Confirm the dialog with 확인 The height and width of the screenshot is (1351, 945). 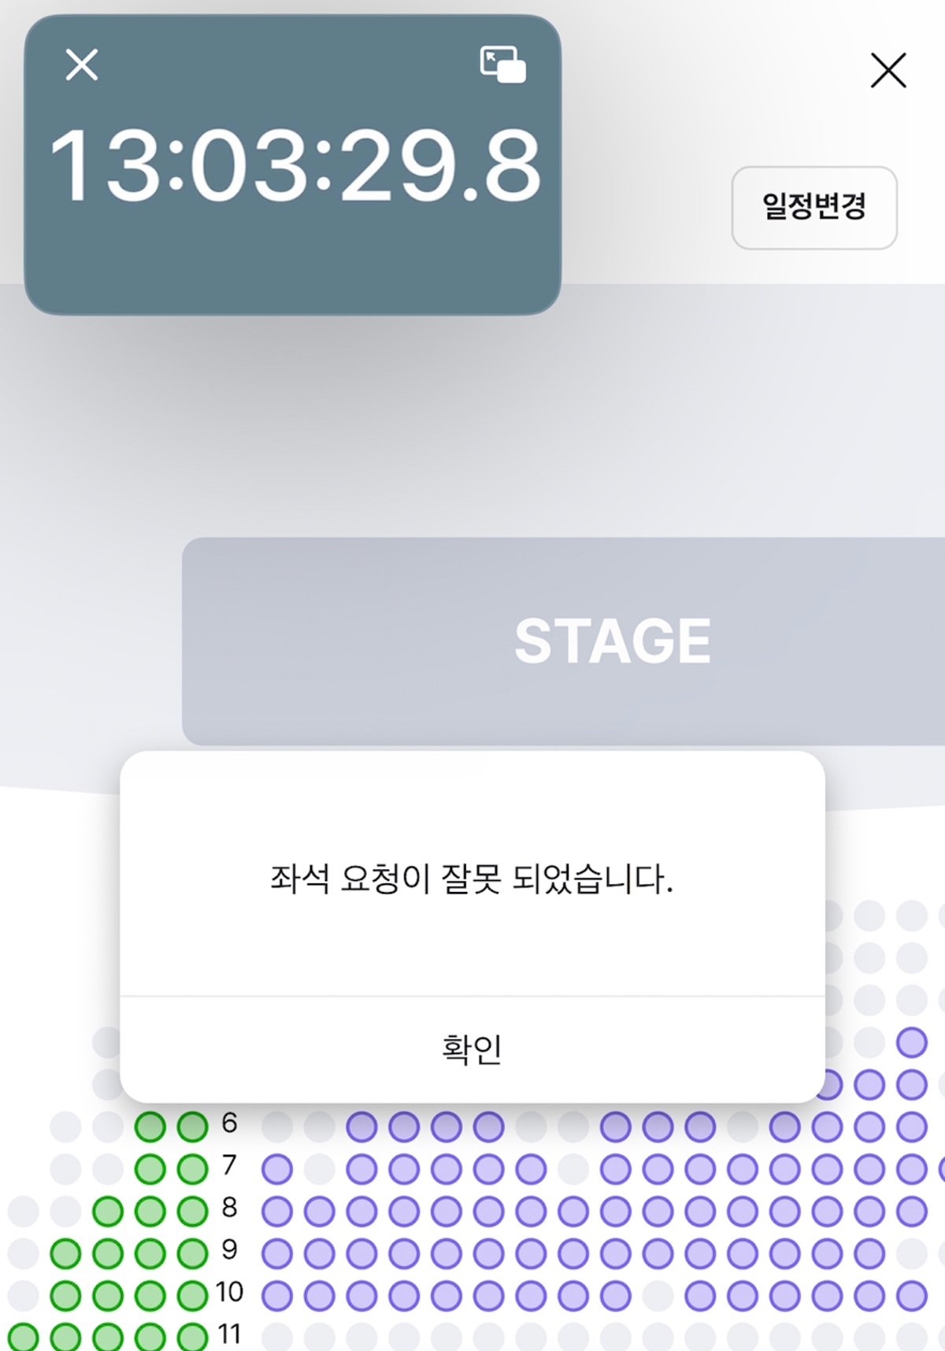tap(472, 1049)
